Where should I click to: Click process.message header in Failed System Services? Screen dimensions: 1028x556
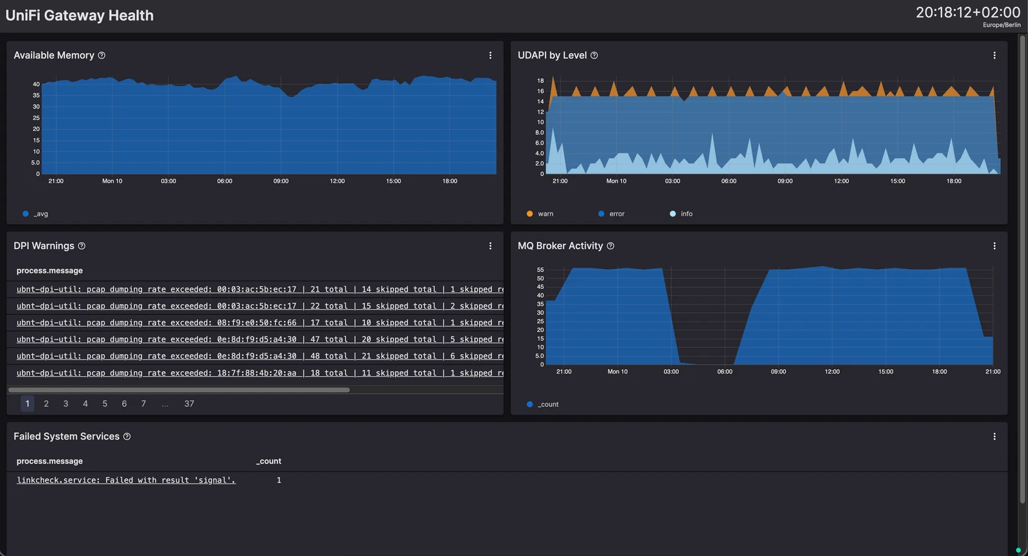click(x=49, y=462)
